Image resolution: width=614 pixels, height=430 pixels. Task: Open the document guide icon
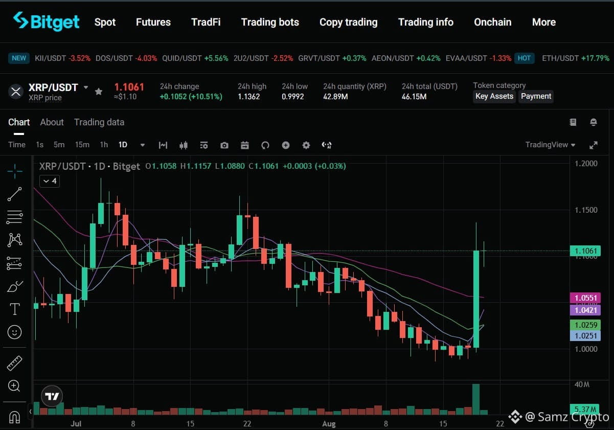coord(573,122)
